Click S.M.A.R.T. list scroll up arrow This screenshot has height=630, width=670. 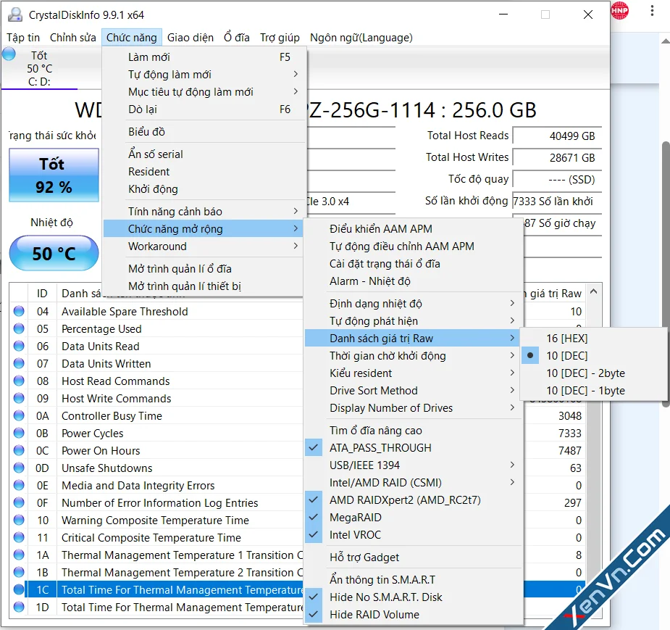(x=593, y=292)
